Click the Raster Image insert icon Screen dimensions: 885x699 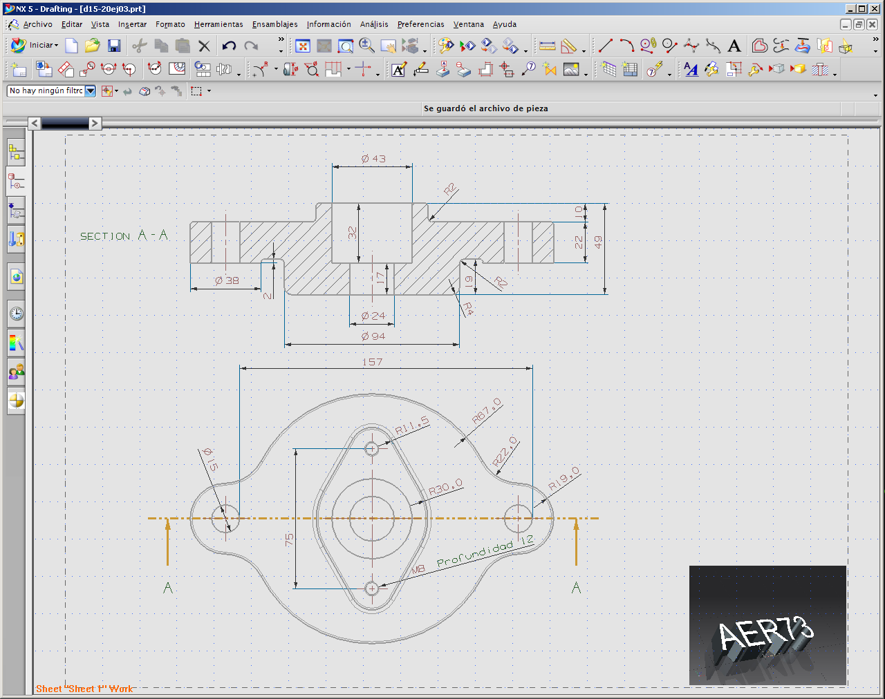click(x=572, y=69)
